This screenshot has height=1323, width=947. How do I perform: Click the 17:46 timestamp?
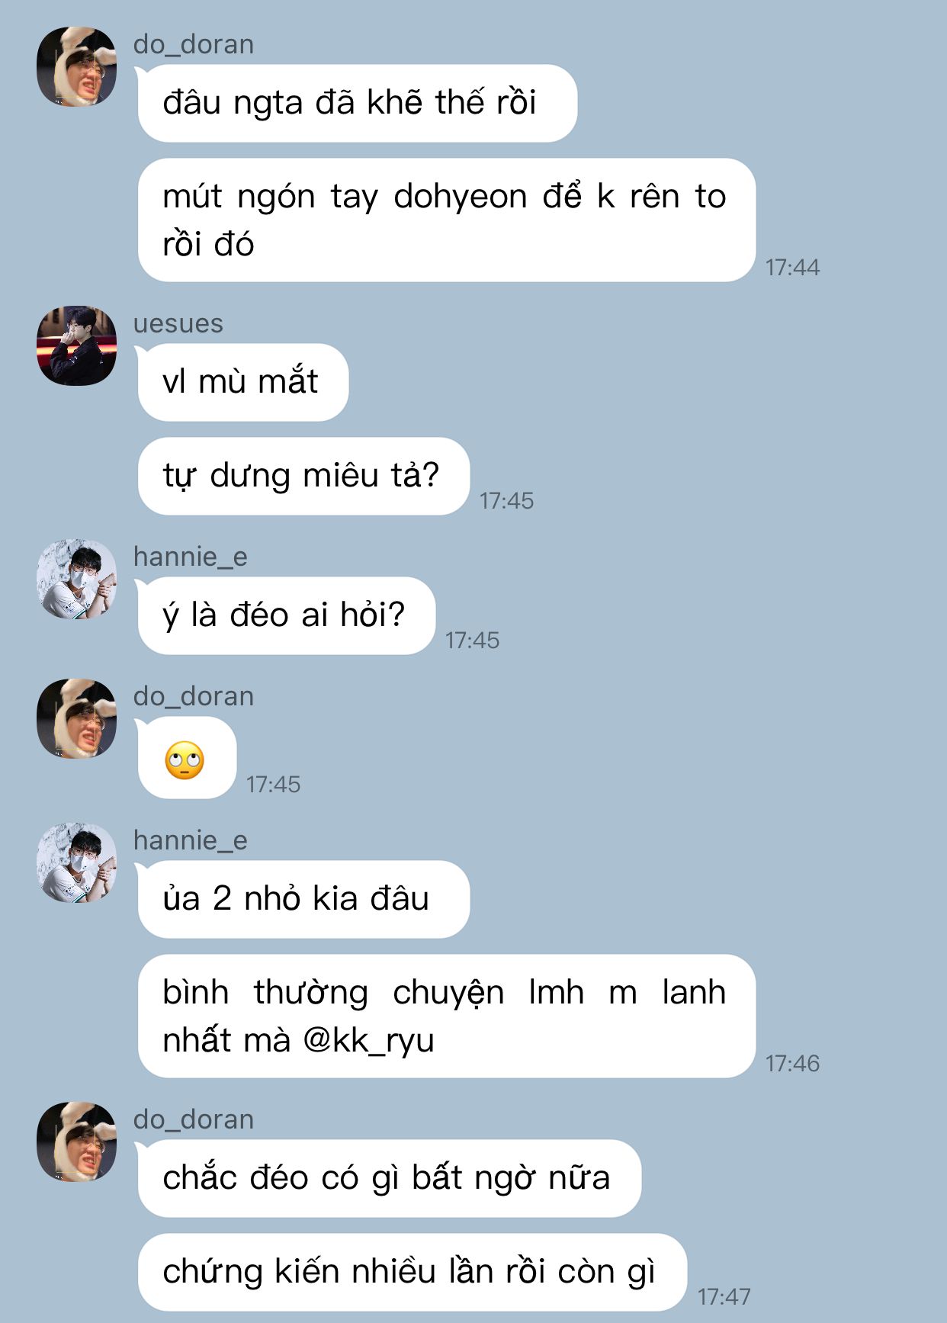point(792,1063)
